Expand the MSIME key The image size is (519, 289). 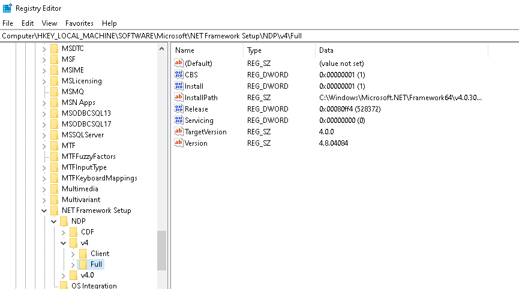pyautogui.click(x=44, y=71)
